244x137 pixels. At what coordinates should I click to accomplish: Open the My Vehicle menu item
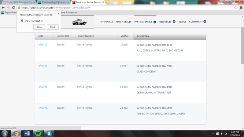point(107,22)
